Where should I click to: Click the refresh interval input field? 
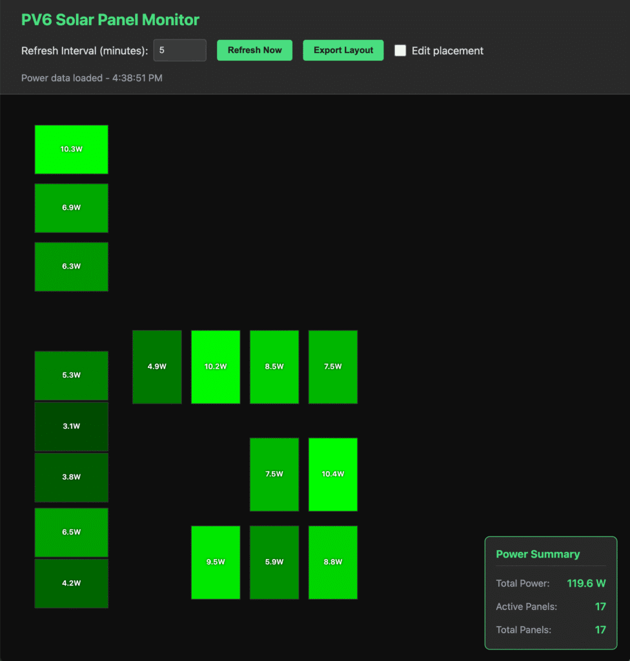pos(179,50)
